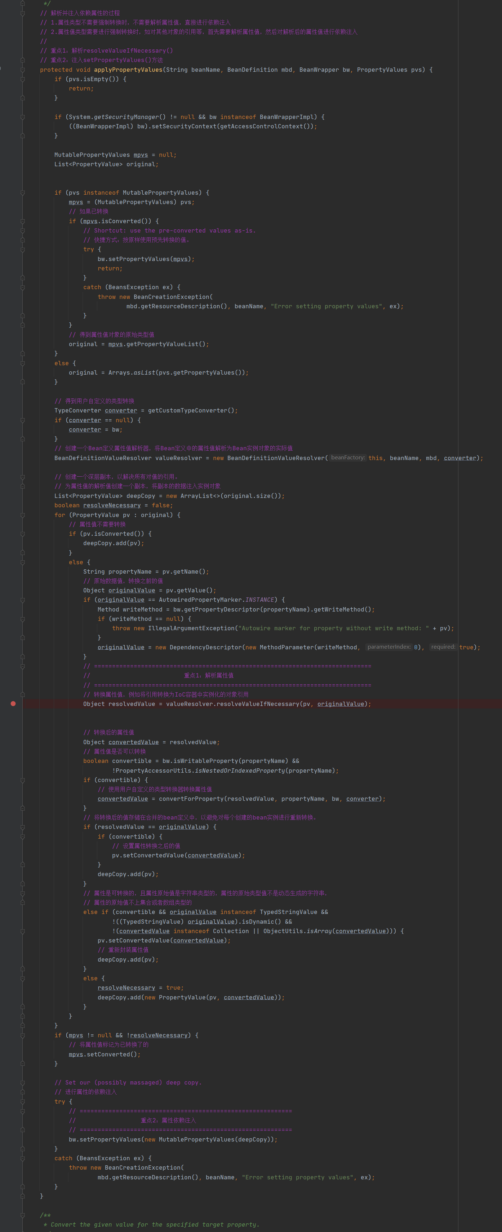The image size is (502, 1232).
Task: Click 'DependencyDescriptor' constructor
Action: pyautogui.click(x=205, y=647)
